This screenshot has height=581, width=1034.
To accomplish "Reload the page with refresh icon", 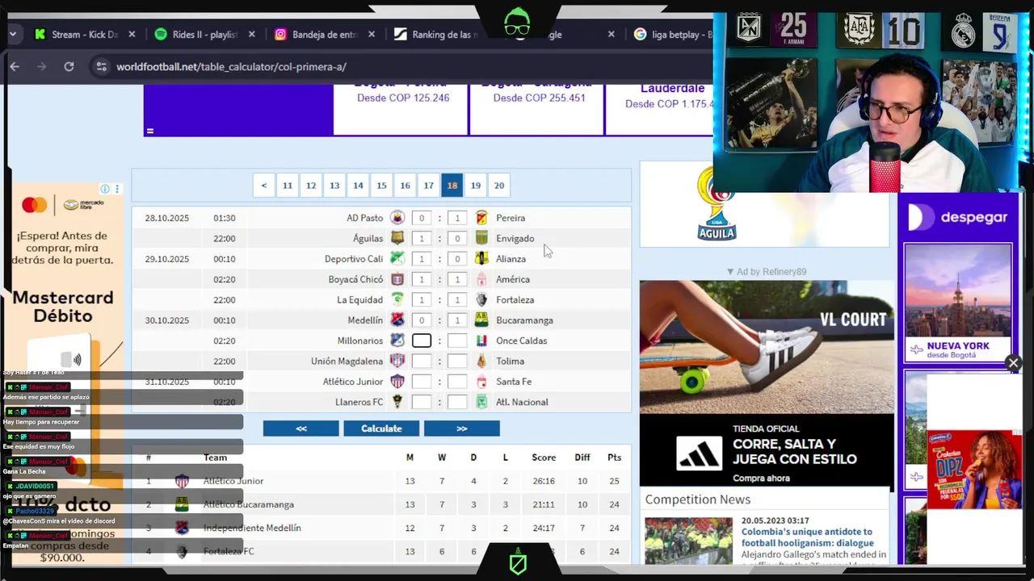I will pyautogui.click(x=69, y=67).
